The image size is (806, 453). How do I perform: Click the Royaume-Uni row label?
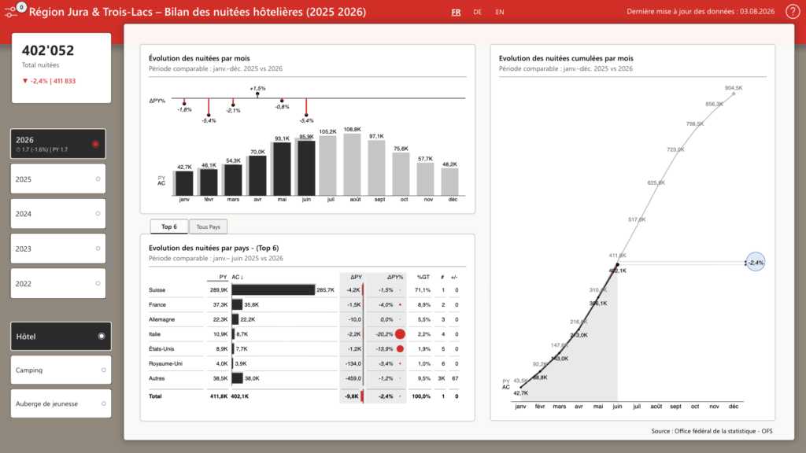165,363
